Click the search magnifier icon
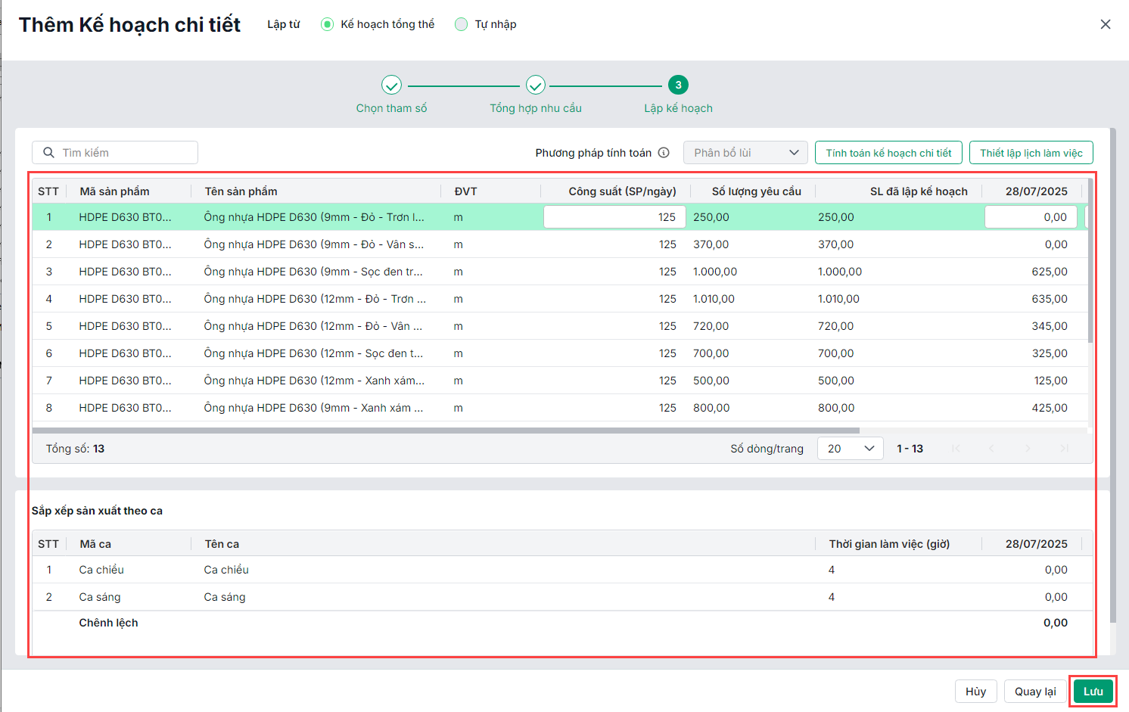The height and width of the screenshot is (712, 1129). [48, 153]
